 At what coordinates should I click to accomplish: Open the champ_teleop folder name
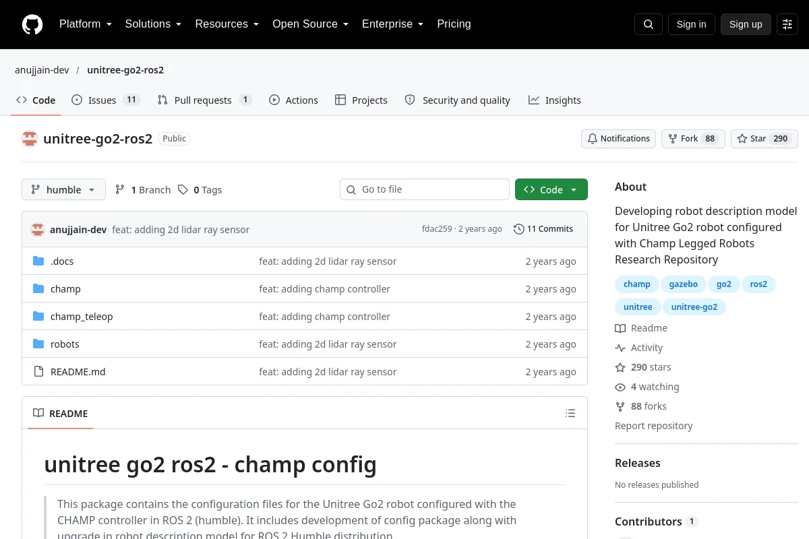[x=82, y=317]
